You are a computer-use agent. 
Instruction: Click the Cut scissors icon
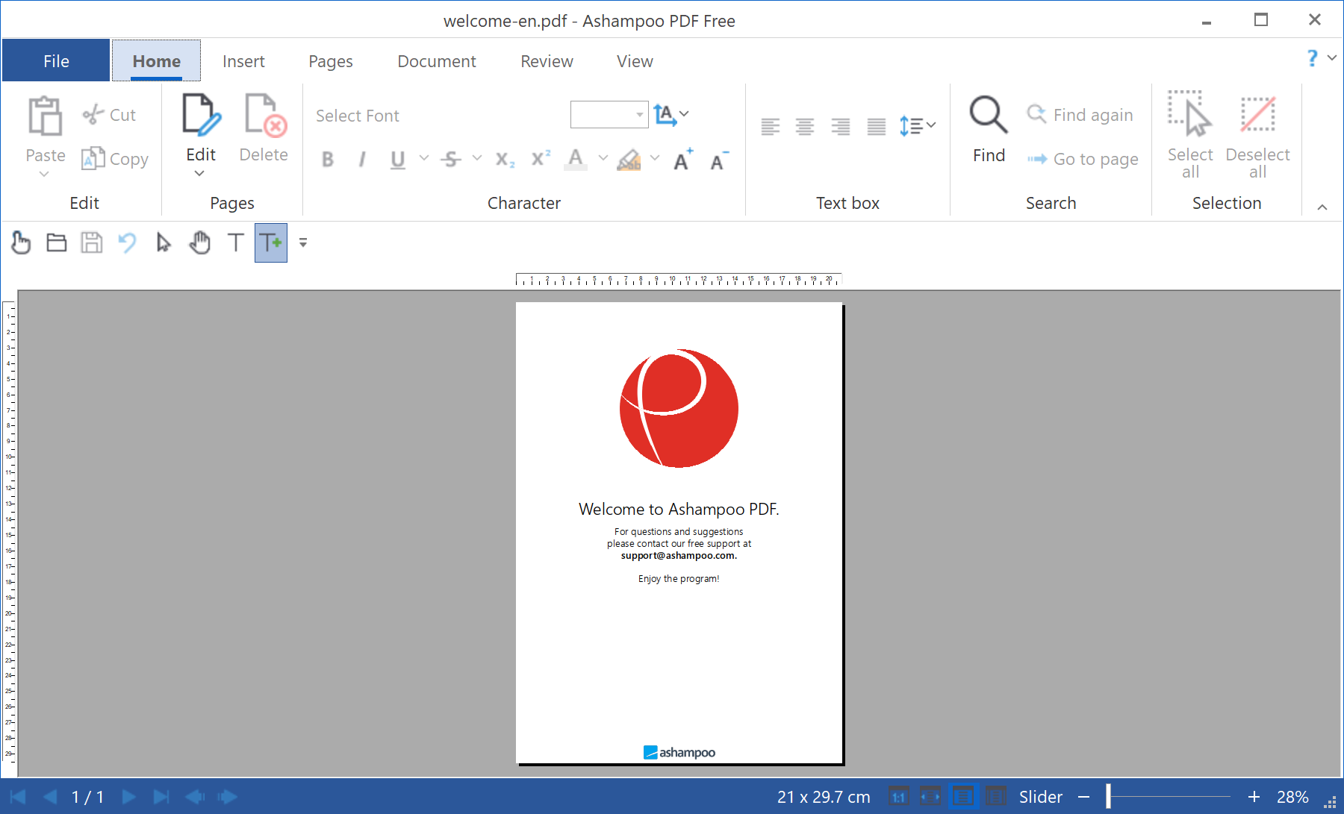click(x=93, y=114)
